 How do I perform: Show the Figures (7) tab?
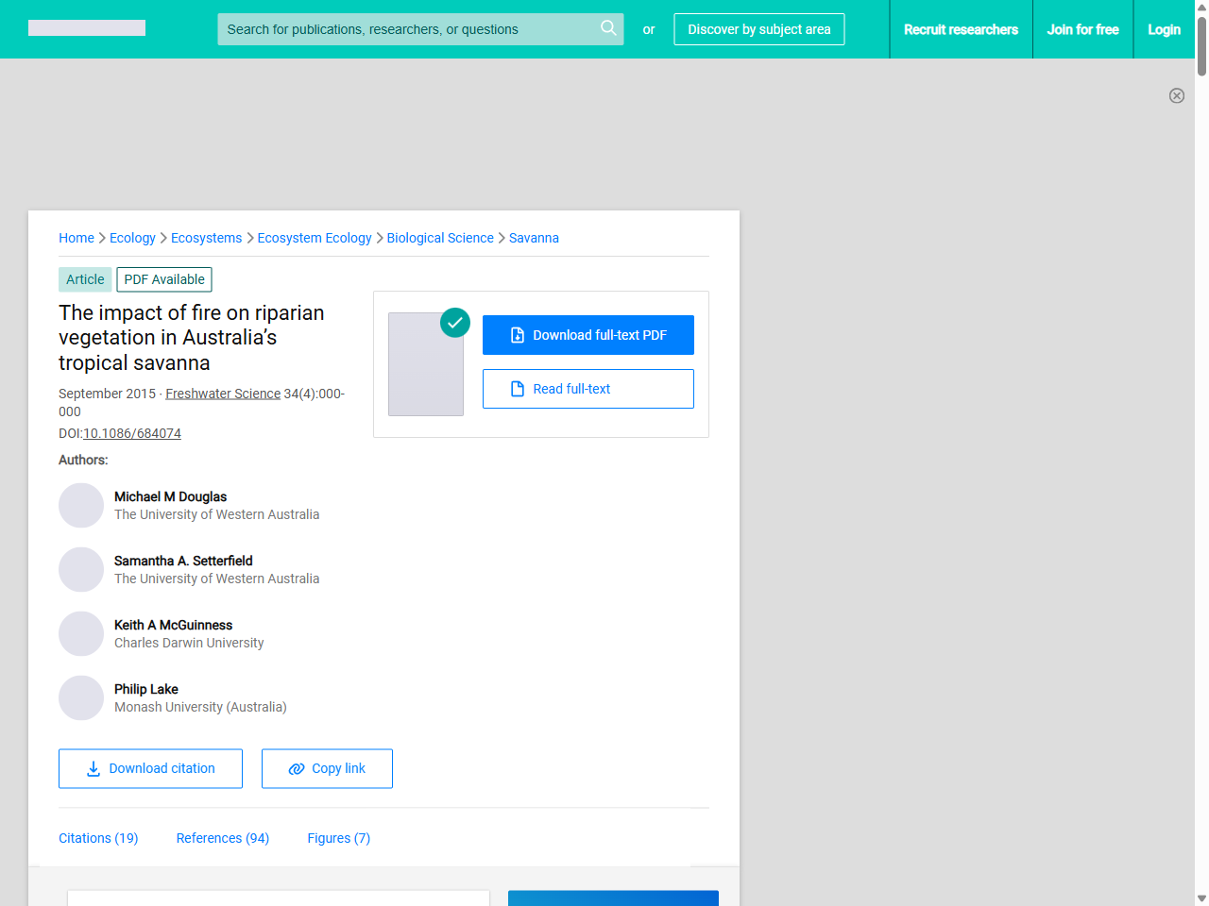click(338, 838)
